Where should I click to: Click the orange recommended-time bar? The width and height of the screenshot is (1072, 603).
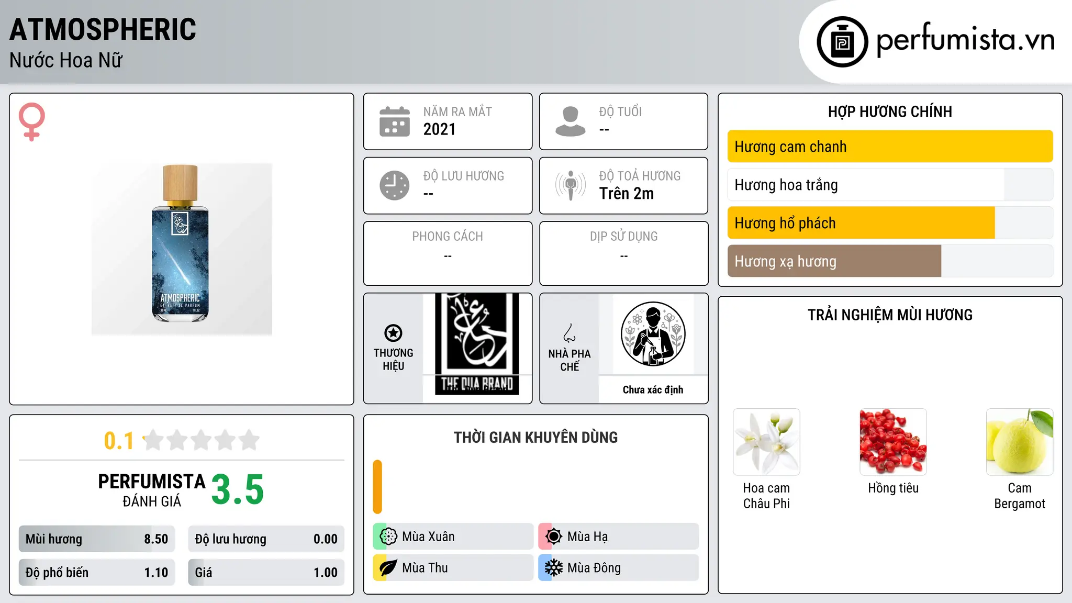[377, 487]
